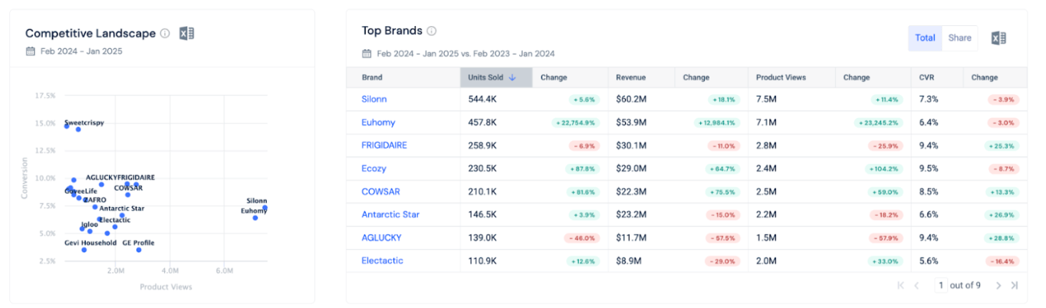Sort by Units Sold descending arrow
1046x308 pixels.
click(512, 77)
